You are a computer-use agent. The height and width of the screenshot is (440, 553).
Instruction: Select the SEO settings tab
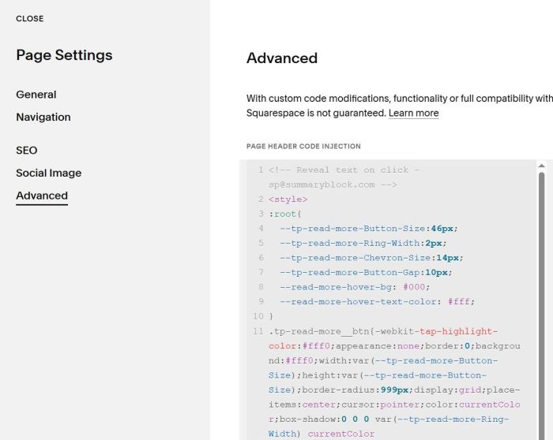tap(27, 151)
